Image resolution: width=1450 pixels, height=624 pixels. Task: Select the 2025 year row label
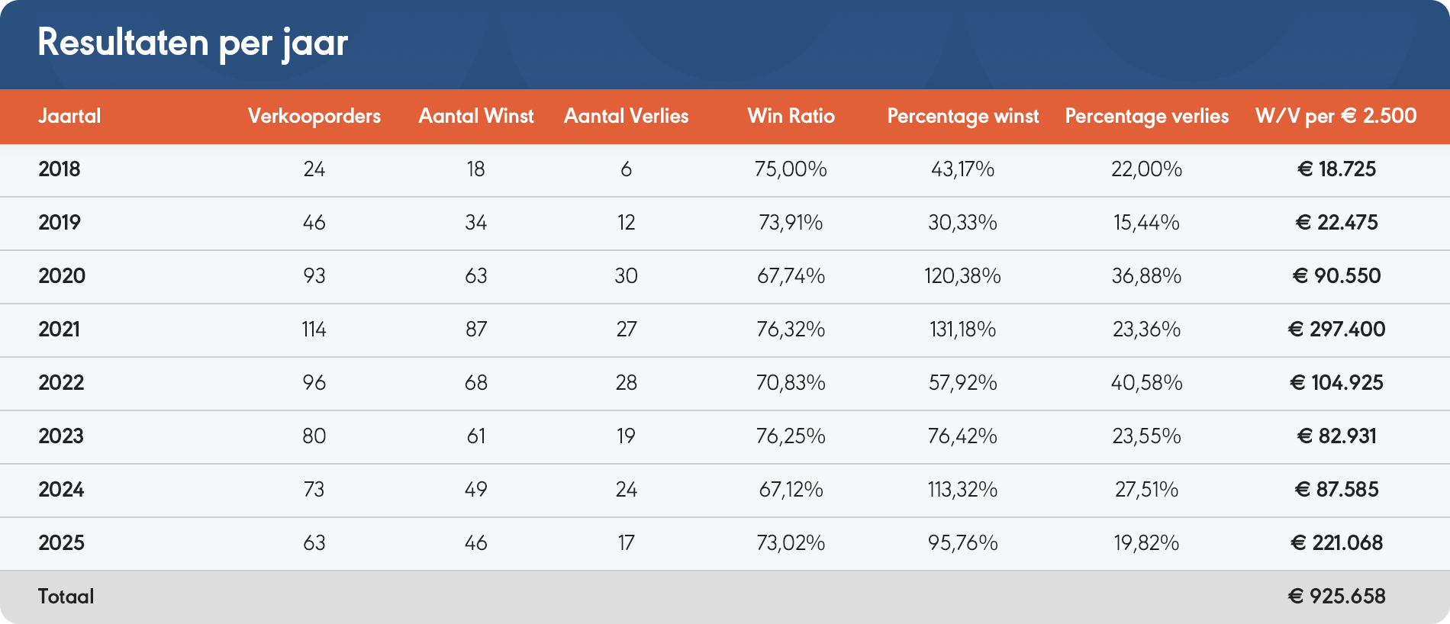[x=61, y=543]
